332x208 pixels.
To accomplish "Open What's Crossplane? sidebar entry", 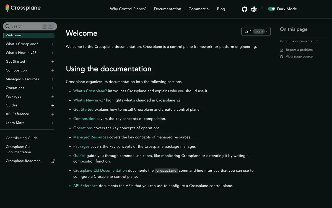I will [x=22, y=44].
